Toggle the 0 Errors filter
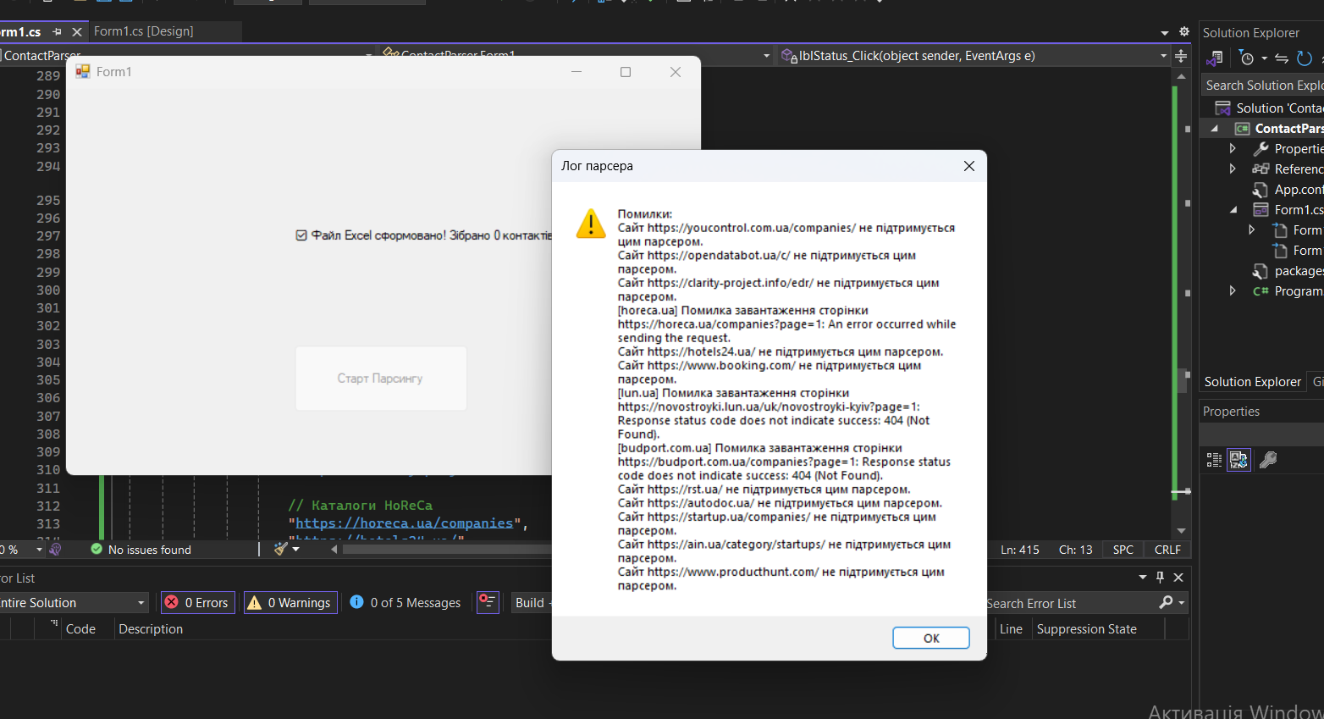Screen dimensions: 1324x719 click(198, 603)
